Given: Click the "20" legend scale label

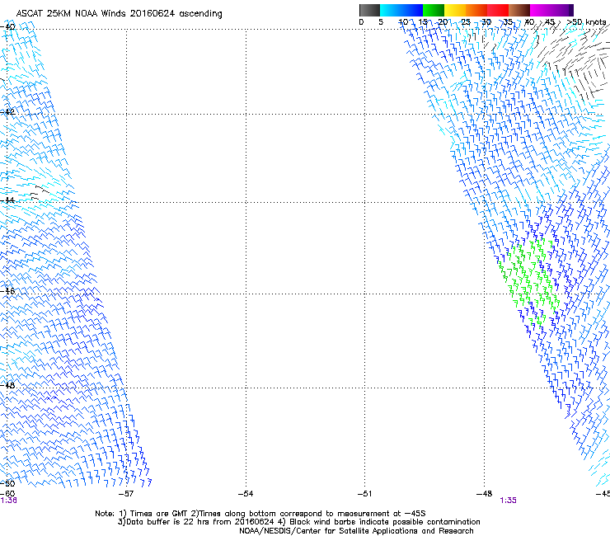Looking at the screenshot, I should coord(443,22).
